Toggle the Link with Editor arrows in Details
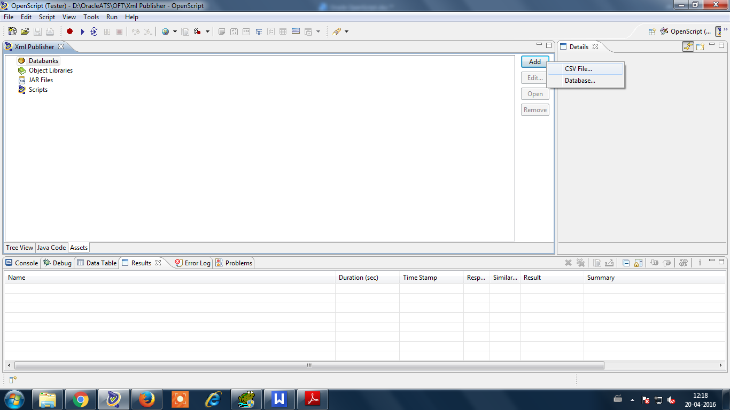The width and height of the screenshot is (730, 410). point(688,46)
